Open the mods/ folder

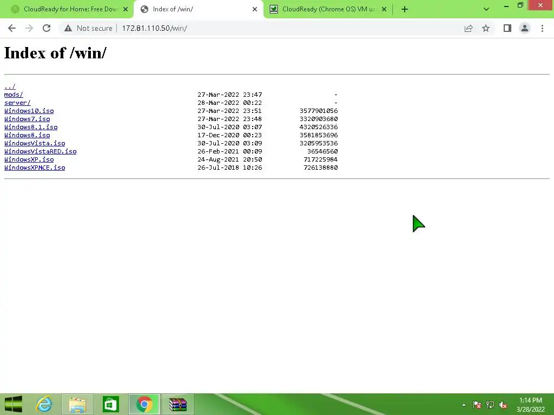tap(14, 95)
